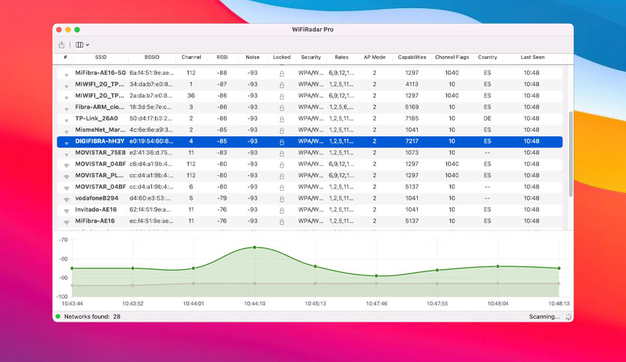Viewport: 626px width, 362px height.
Task: Click the lock icon in MiFibra-AE16-5G row
Action: (x=282, y=74)
